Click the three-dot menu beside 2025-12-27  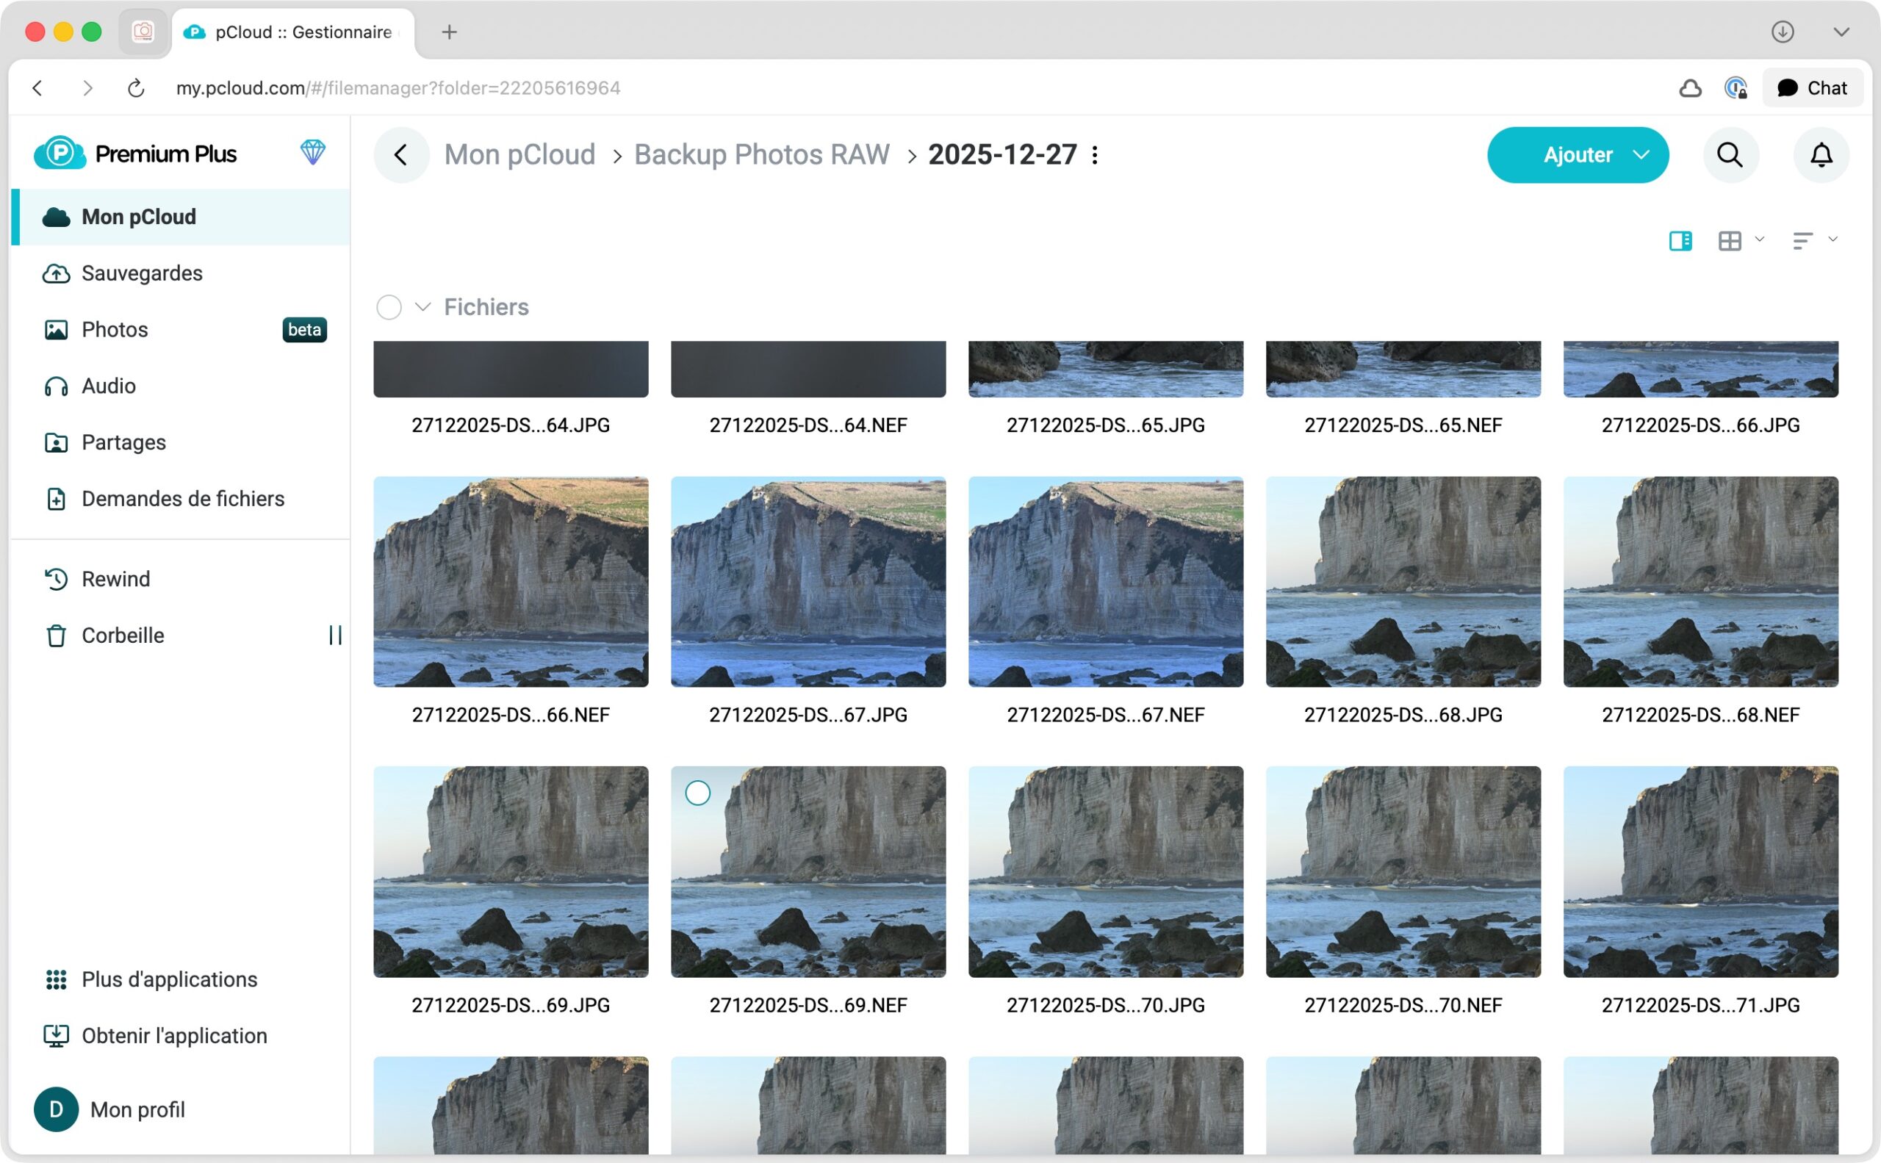pyautogui.click(x=1095, y=154)
